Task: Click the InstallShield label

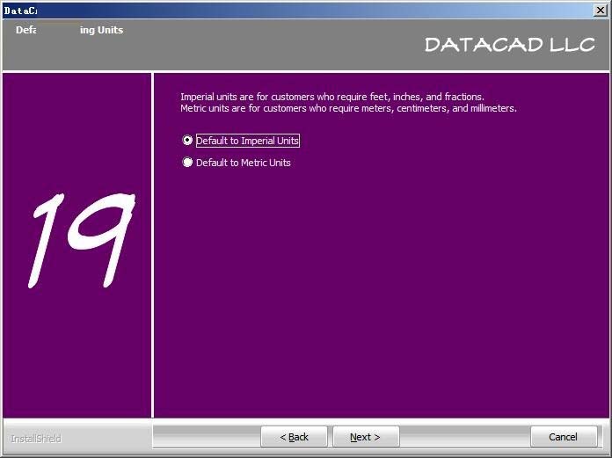Action: point(36,439)
